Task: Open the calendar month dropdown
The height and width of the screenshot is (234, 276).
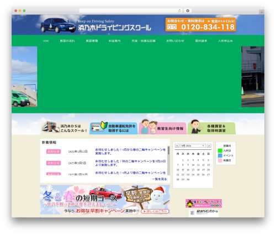Action: 193,145
